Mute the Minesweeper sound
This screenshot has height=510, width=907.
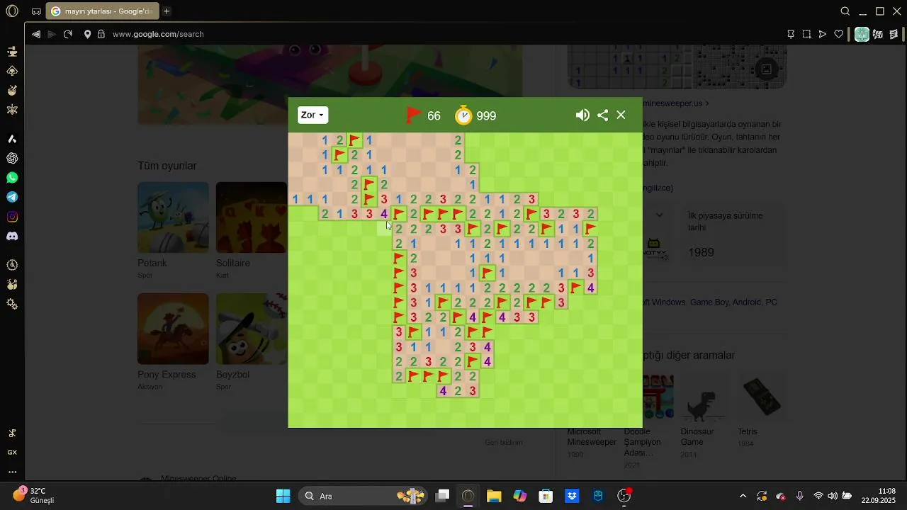click(582, 115)
